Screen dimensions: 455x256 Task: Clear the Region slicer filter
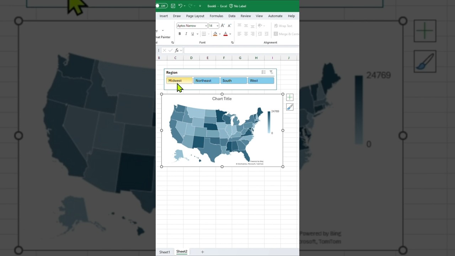click(271, 72)
